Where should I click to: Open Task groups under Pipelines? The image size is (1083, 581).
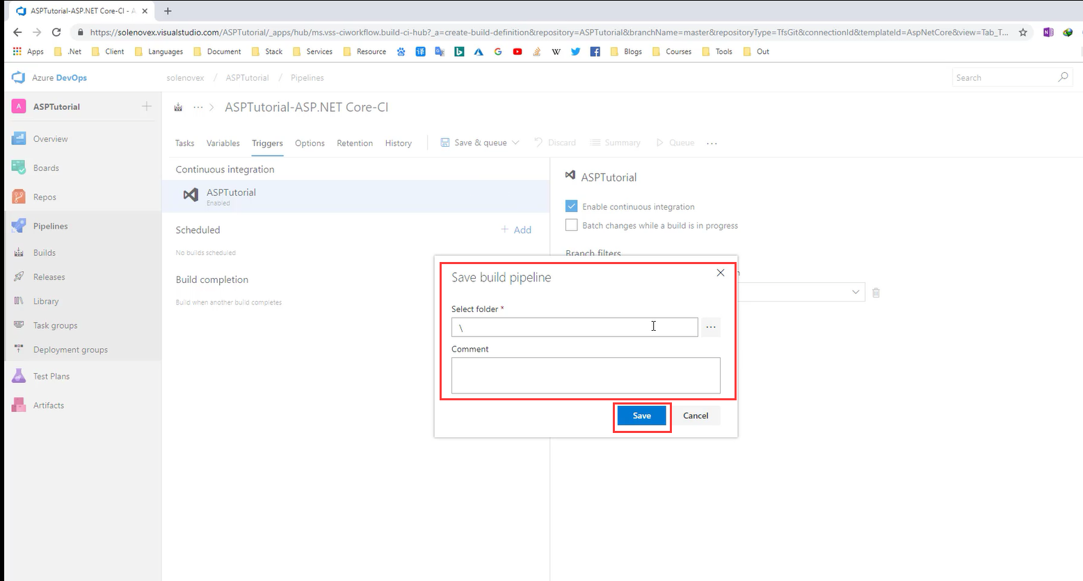click(x=55, y=326)
